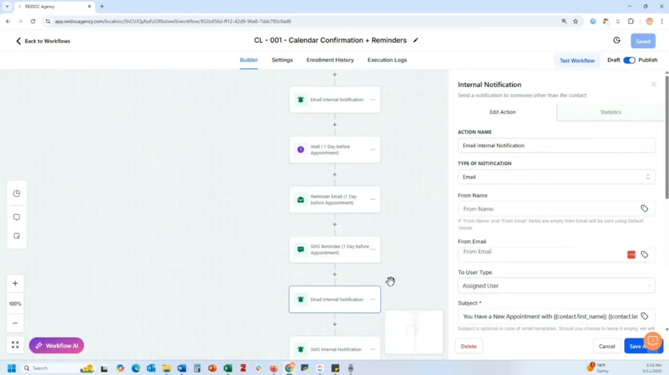Click the 100% zoom level indicator
This screenshot has width=669, height=375.
(x=15, y=304)
